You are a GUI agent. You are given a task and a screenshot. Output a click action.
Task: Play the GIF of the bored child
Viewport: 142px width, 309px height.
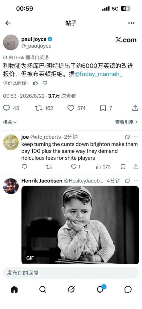[x=80, y=225]
